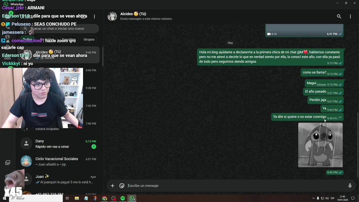359x202 pixels.
Task: Click '~Juan añadió a ~jqr.' preview
Action: tap(51, 164)
